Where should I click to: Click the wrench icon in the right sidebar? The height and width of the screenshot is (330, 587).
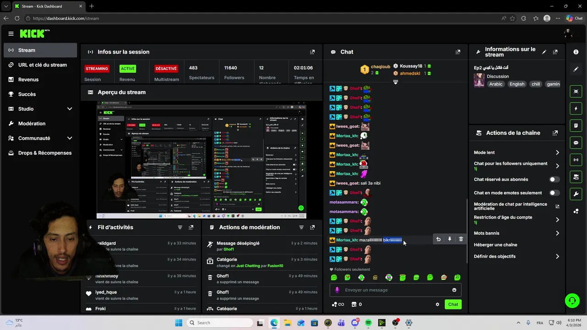576,194
